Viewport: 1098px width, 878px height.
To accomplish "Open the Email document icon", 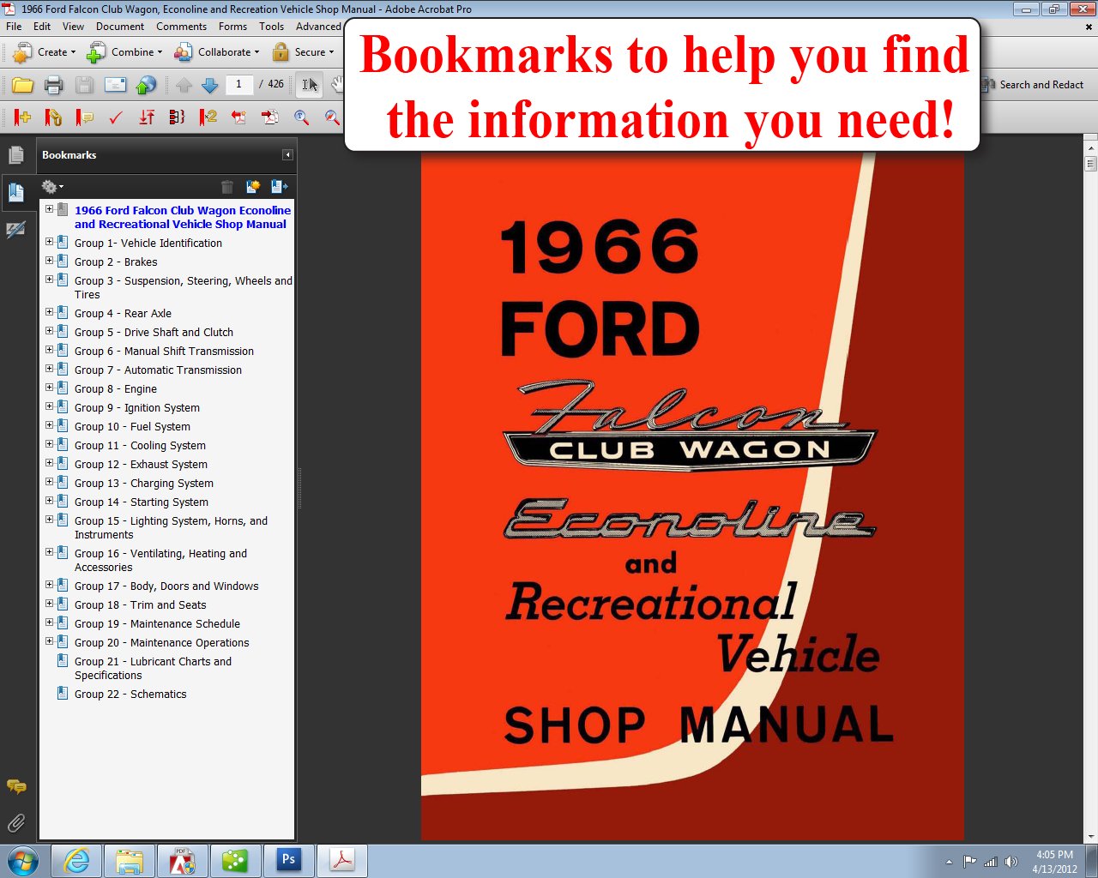I will pyautogui.click(x=114, y=84).
